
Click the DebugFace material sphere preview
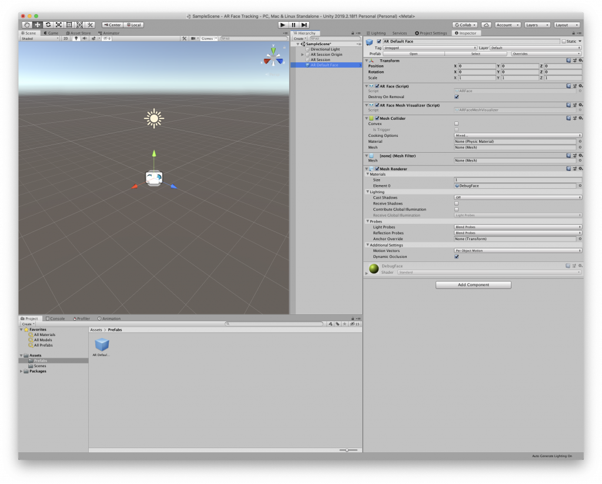click(373, 268)
